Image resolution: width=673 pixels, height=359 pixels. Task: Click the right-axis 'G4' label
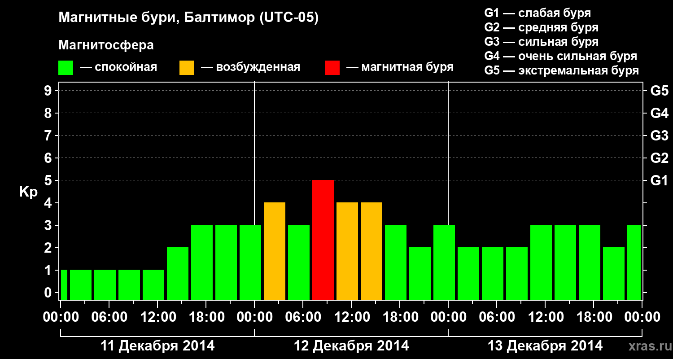tap(659, 114)
